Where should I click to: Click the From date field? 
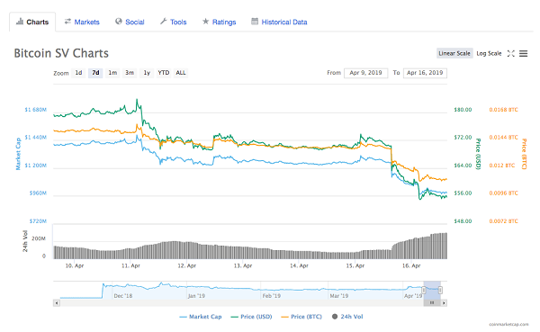pyautogui.click(x=365, y=73)
